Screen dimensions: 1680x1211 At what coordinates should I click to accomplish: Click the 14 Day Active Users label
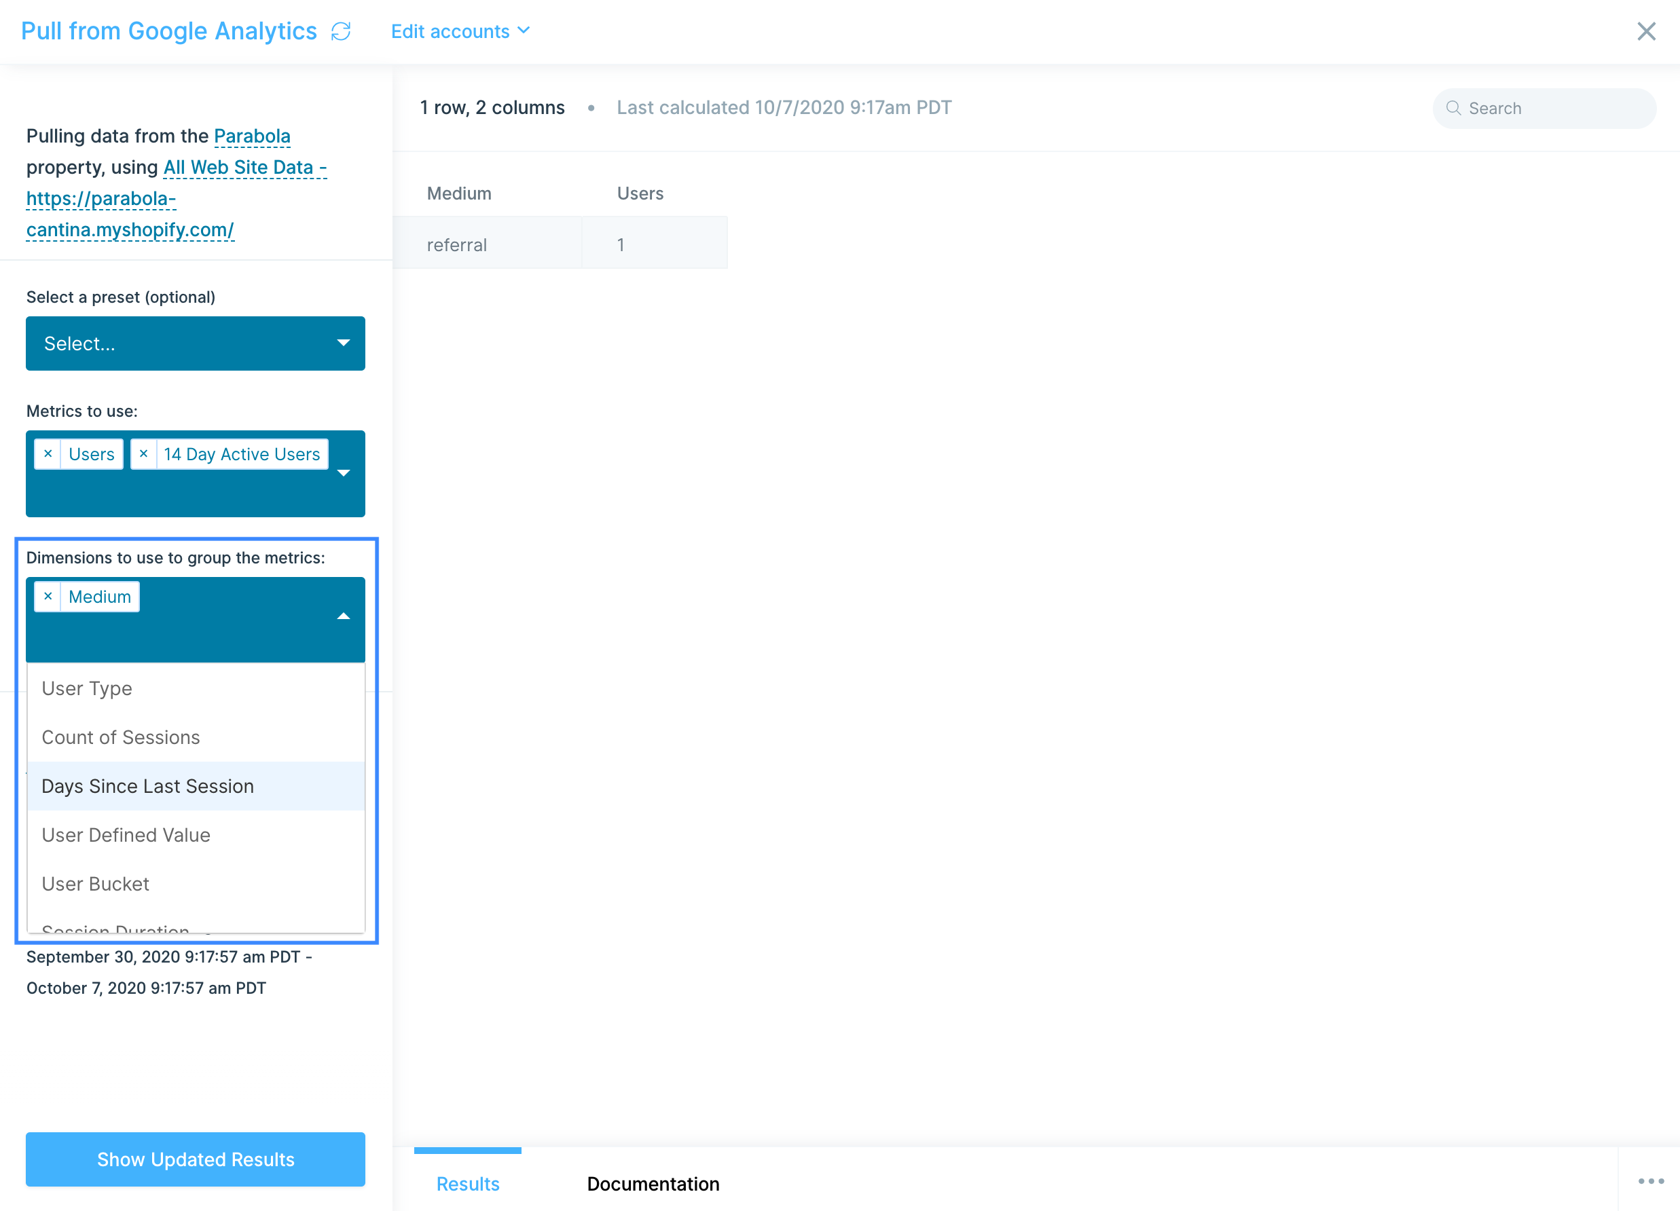pyautogui.click(x=242, y=453)
